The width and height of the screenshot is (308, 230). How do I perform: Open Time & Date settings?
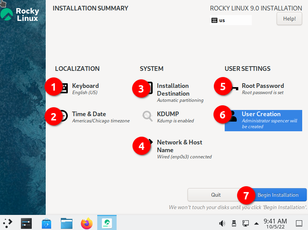pyautogui.click(x=89, y=114)
